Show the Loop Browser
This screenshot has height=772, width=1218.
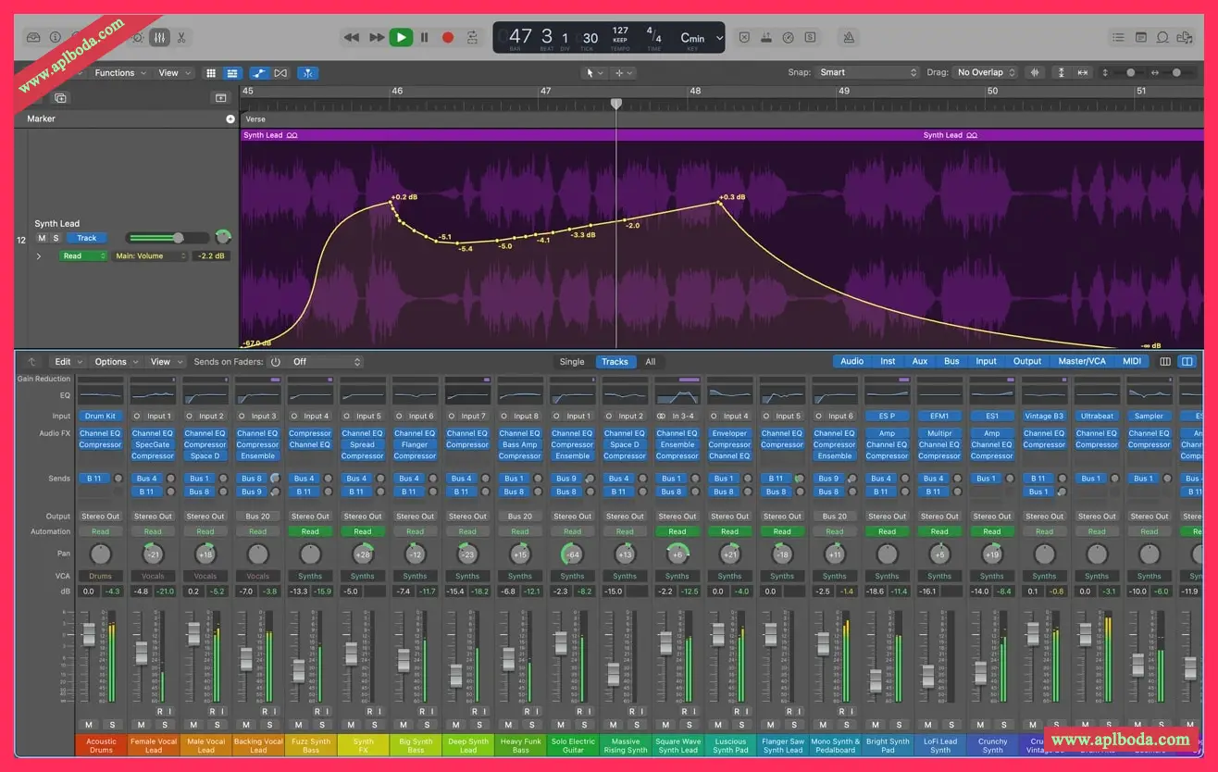pos(1162,38)
